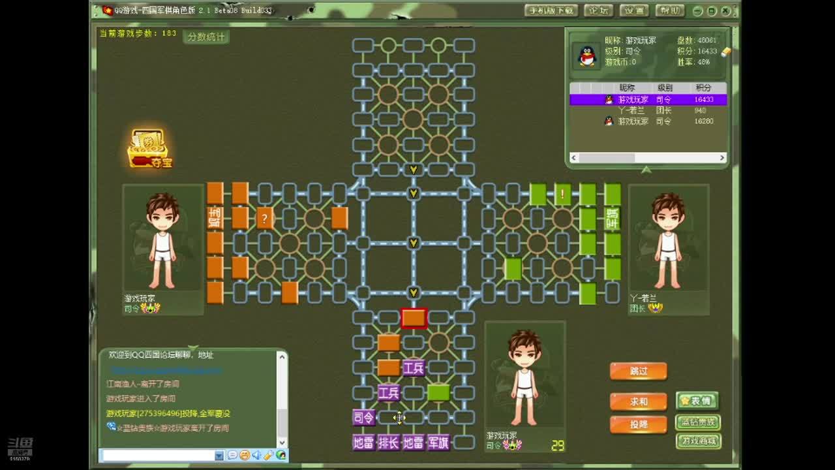This screenshot has width=835, height=470.
Task: Click the flag app icon in the title bar
Action: click(107, 10)
